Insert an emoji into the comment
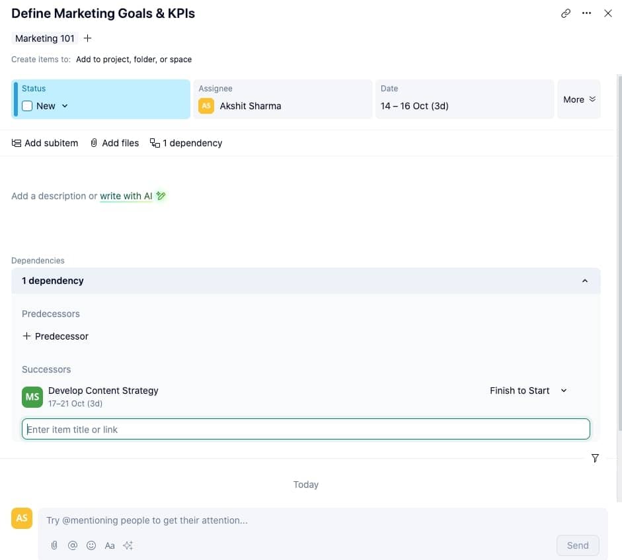 91,545
